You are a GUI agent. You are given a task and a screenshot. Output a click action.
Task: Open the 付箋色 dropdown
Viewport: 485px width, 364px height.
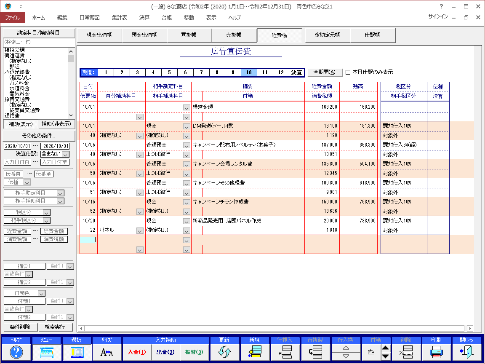(x=41, y=293)
